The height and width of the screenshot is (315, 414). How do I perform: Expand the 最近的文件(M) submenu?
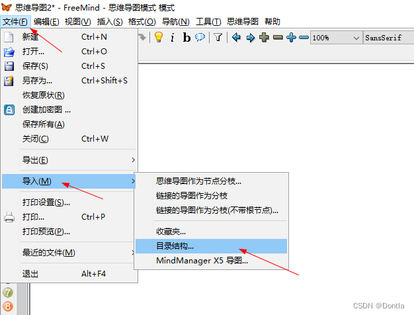coord(69,253)
